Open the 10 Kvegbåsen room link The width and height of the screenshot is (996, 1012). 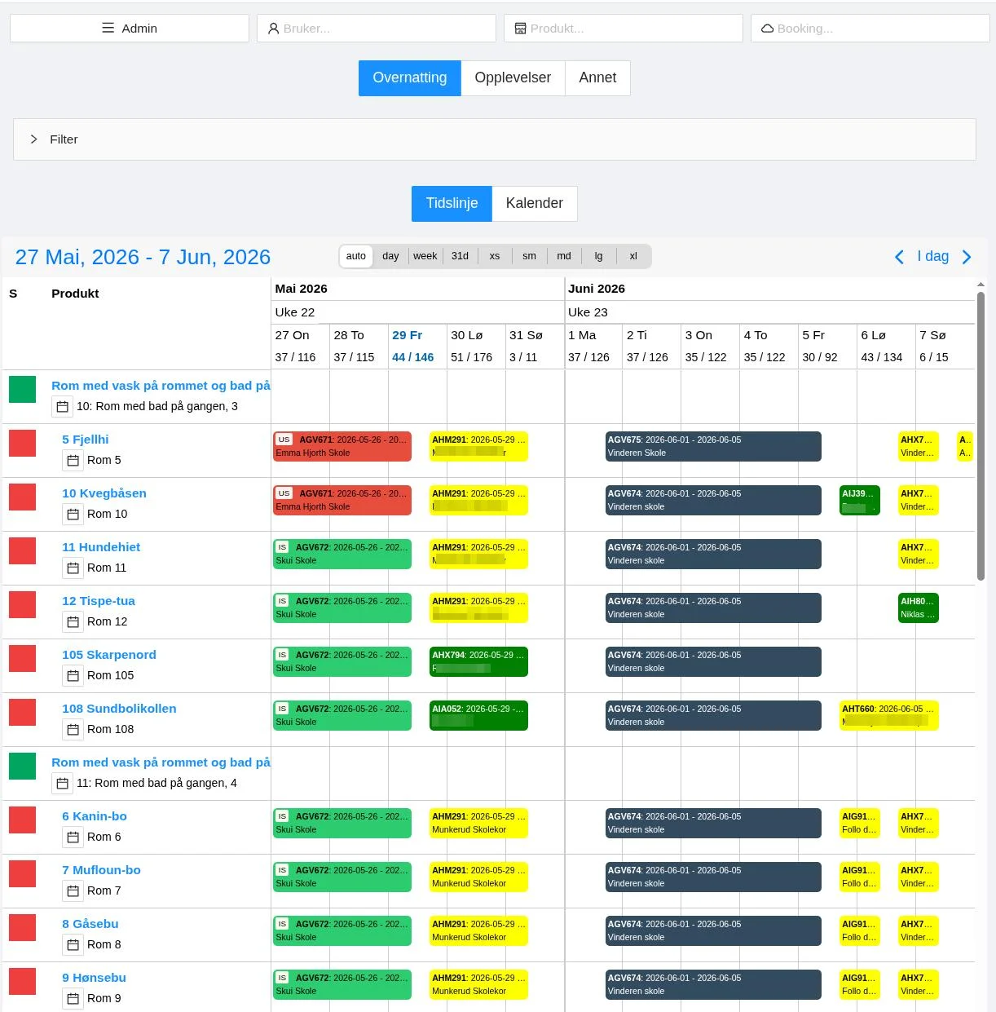pos(104,493)
